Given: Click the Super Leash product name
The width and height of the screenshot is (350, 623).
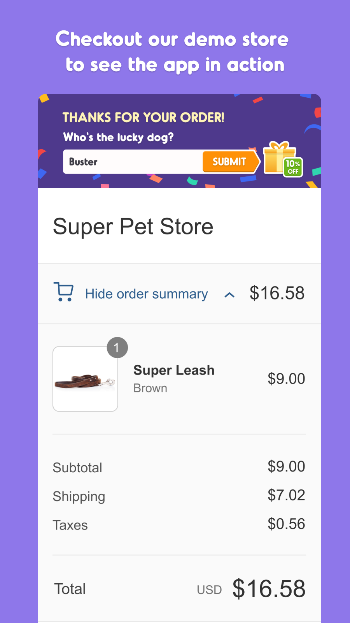Looking at the screenshot, I should (174, 370).
